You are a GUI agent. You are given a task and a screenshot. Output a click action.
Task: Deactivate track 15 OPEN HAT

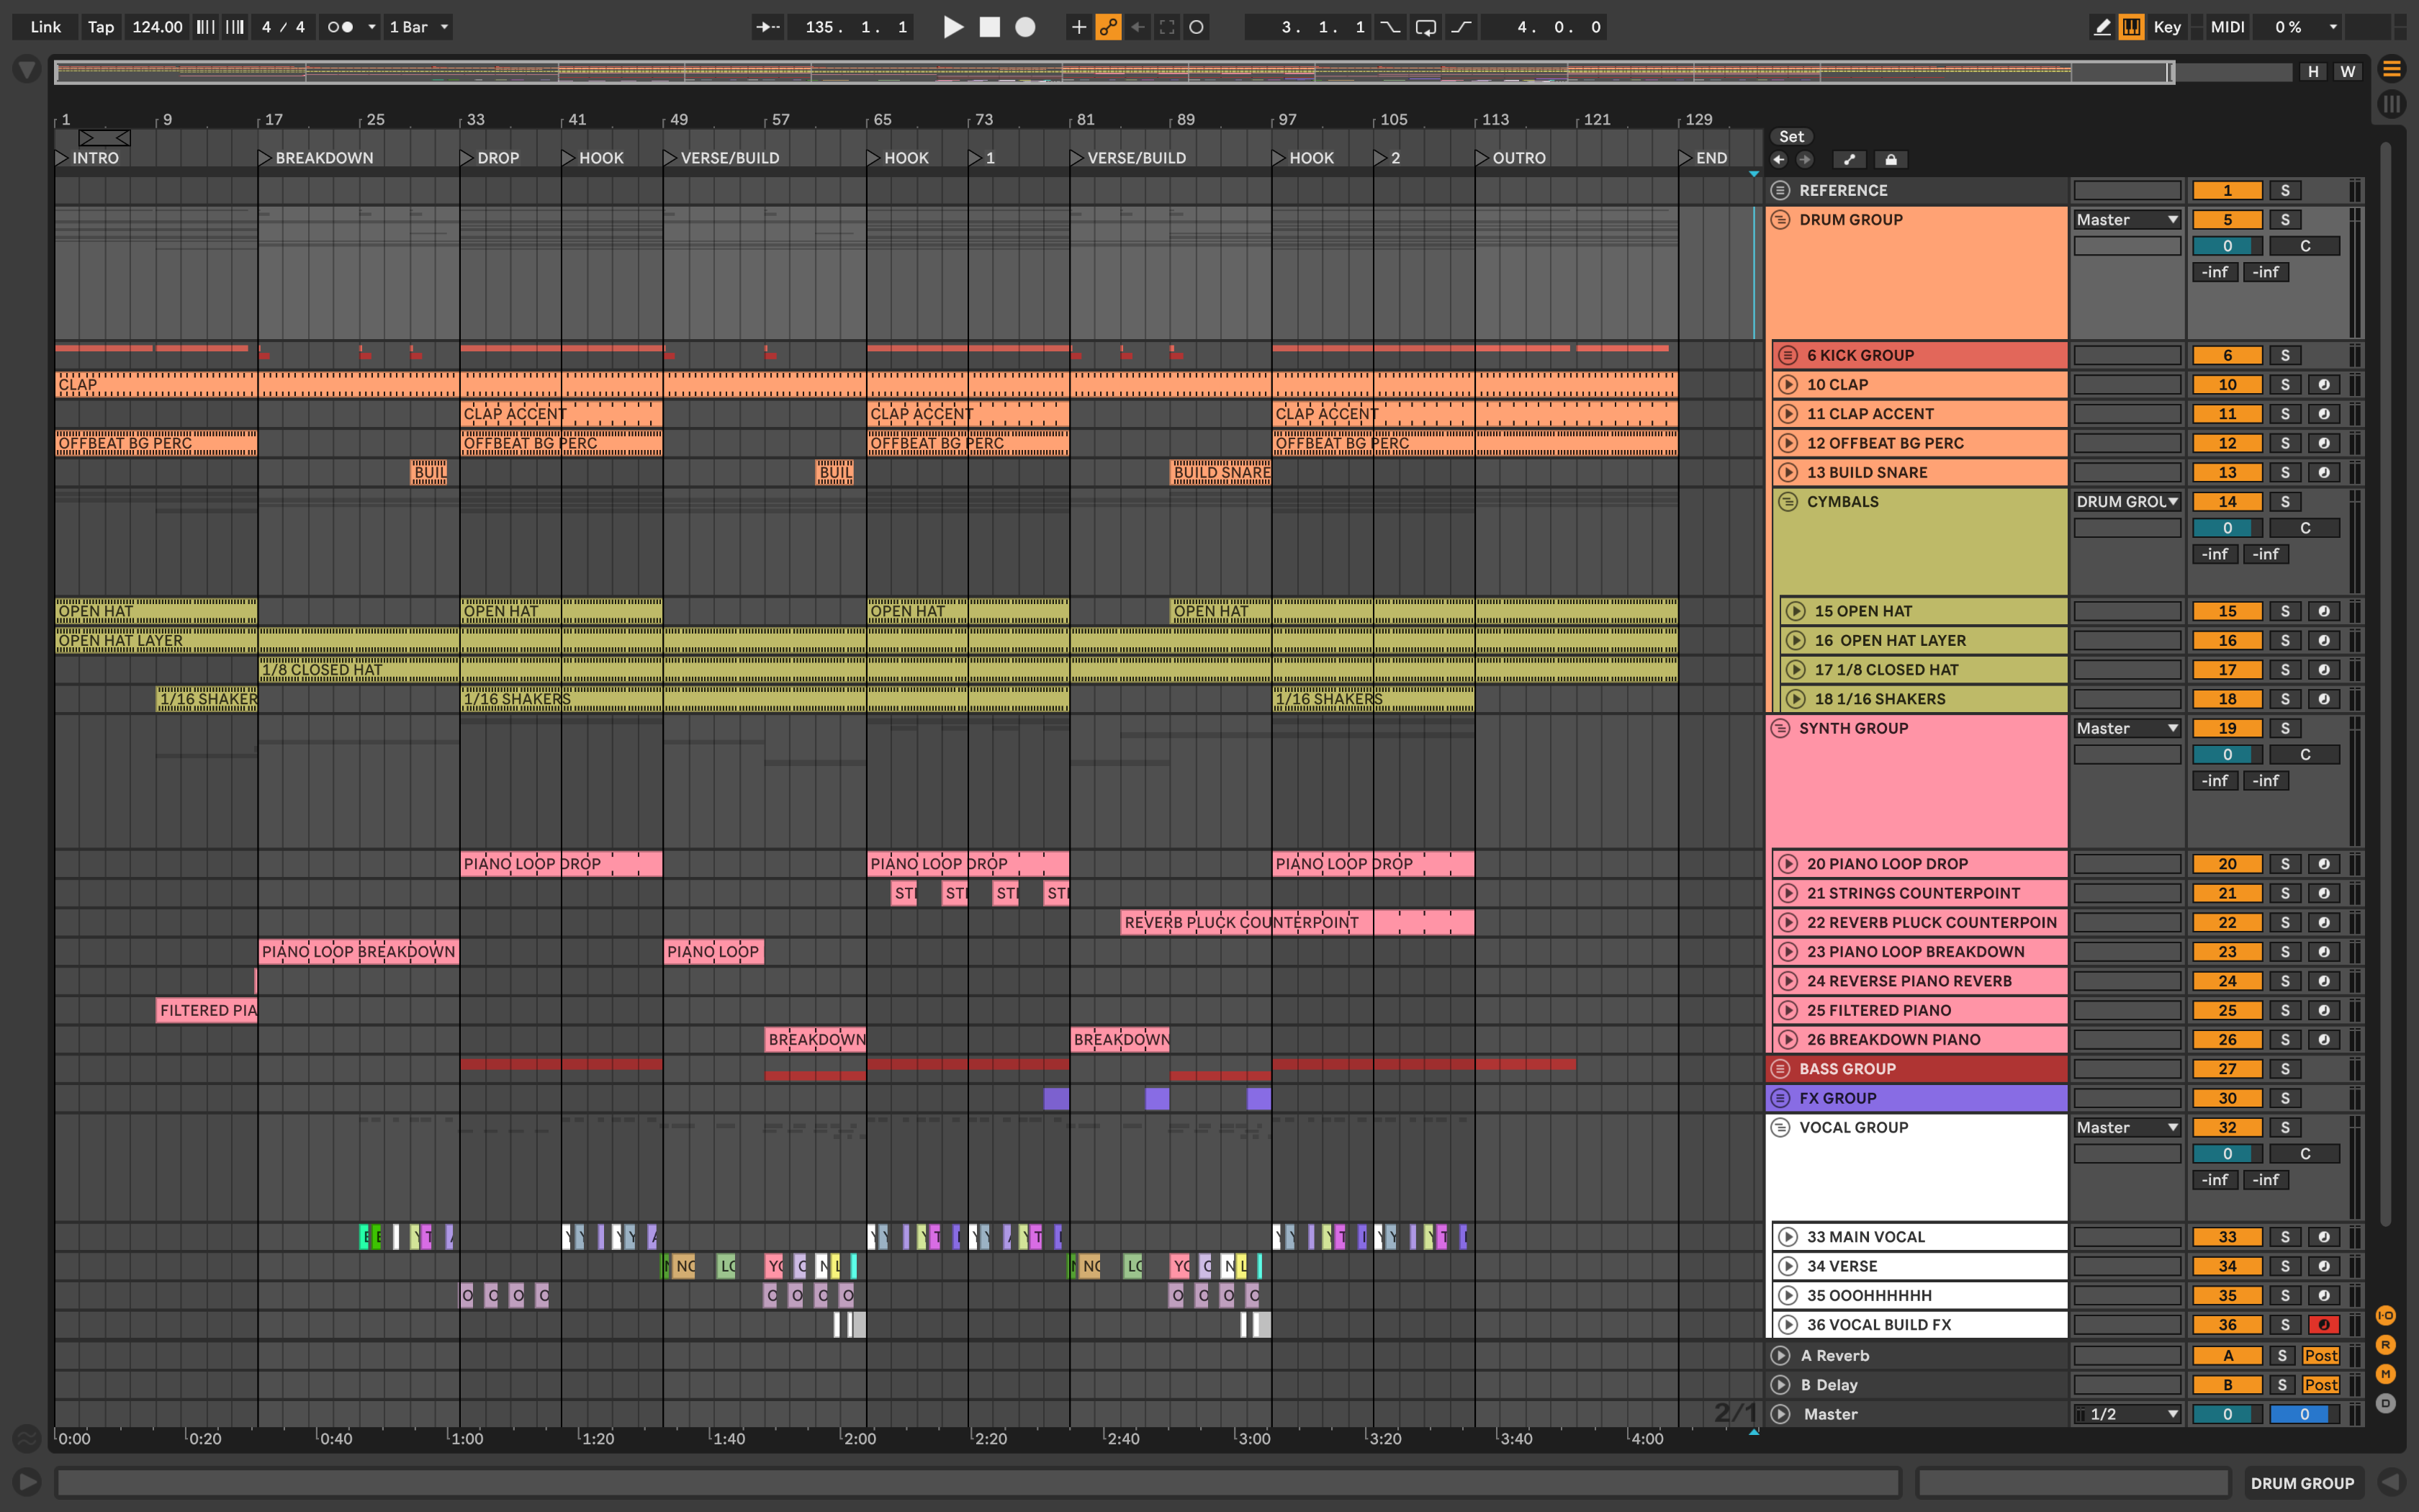coord(2227,611)
